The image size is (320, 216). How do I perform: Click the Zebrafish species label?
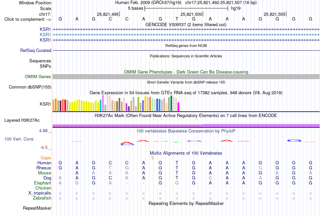pyautogui.click(x=42, y=198)
